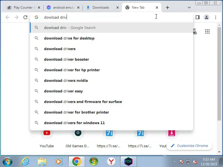The height and width of the screenshot is (167, 223).
Task: Open Windows Media Player taskbar icon
Action: [59, 161]
